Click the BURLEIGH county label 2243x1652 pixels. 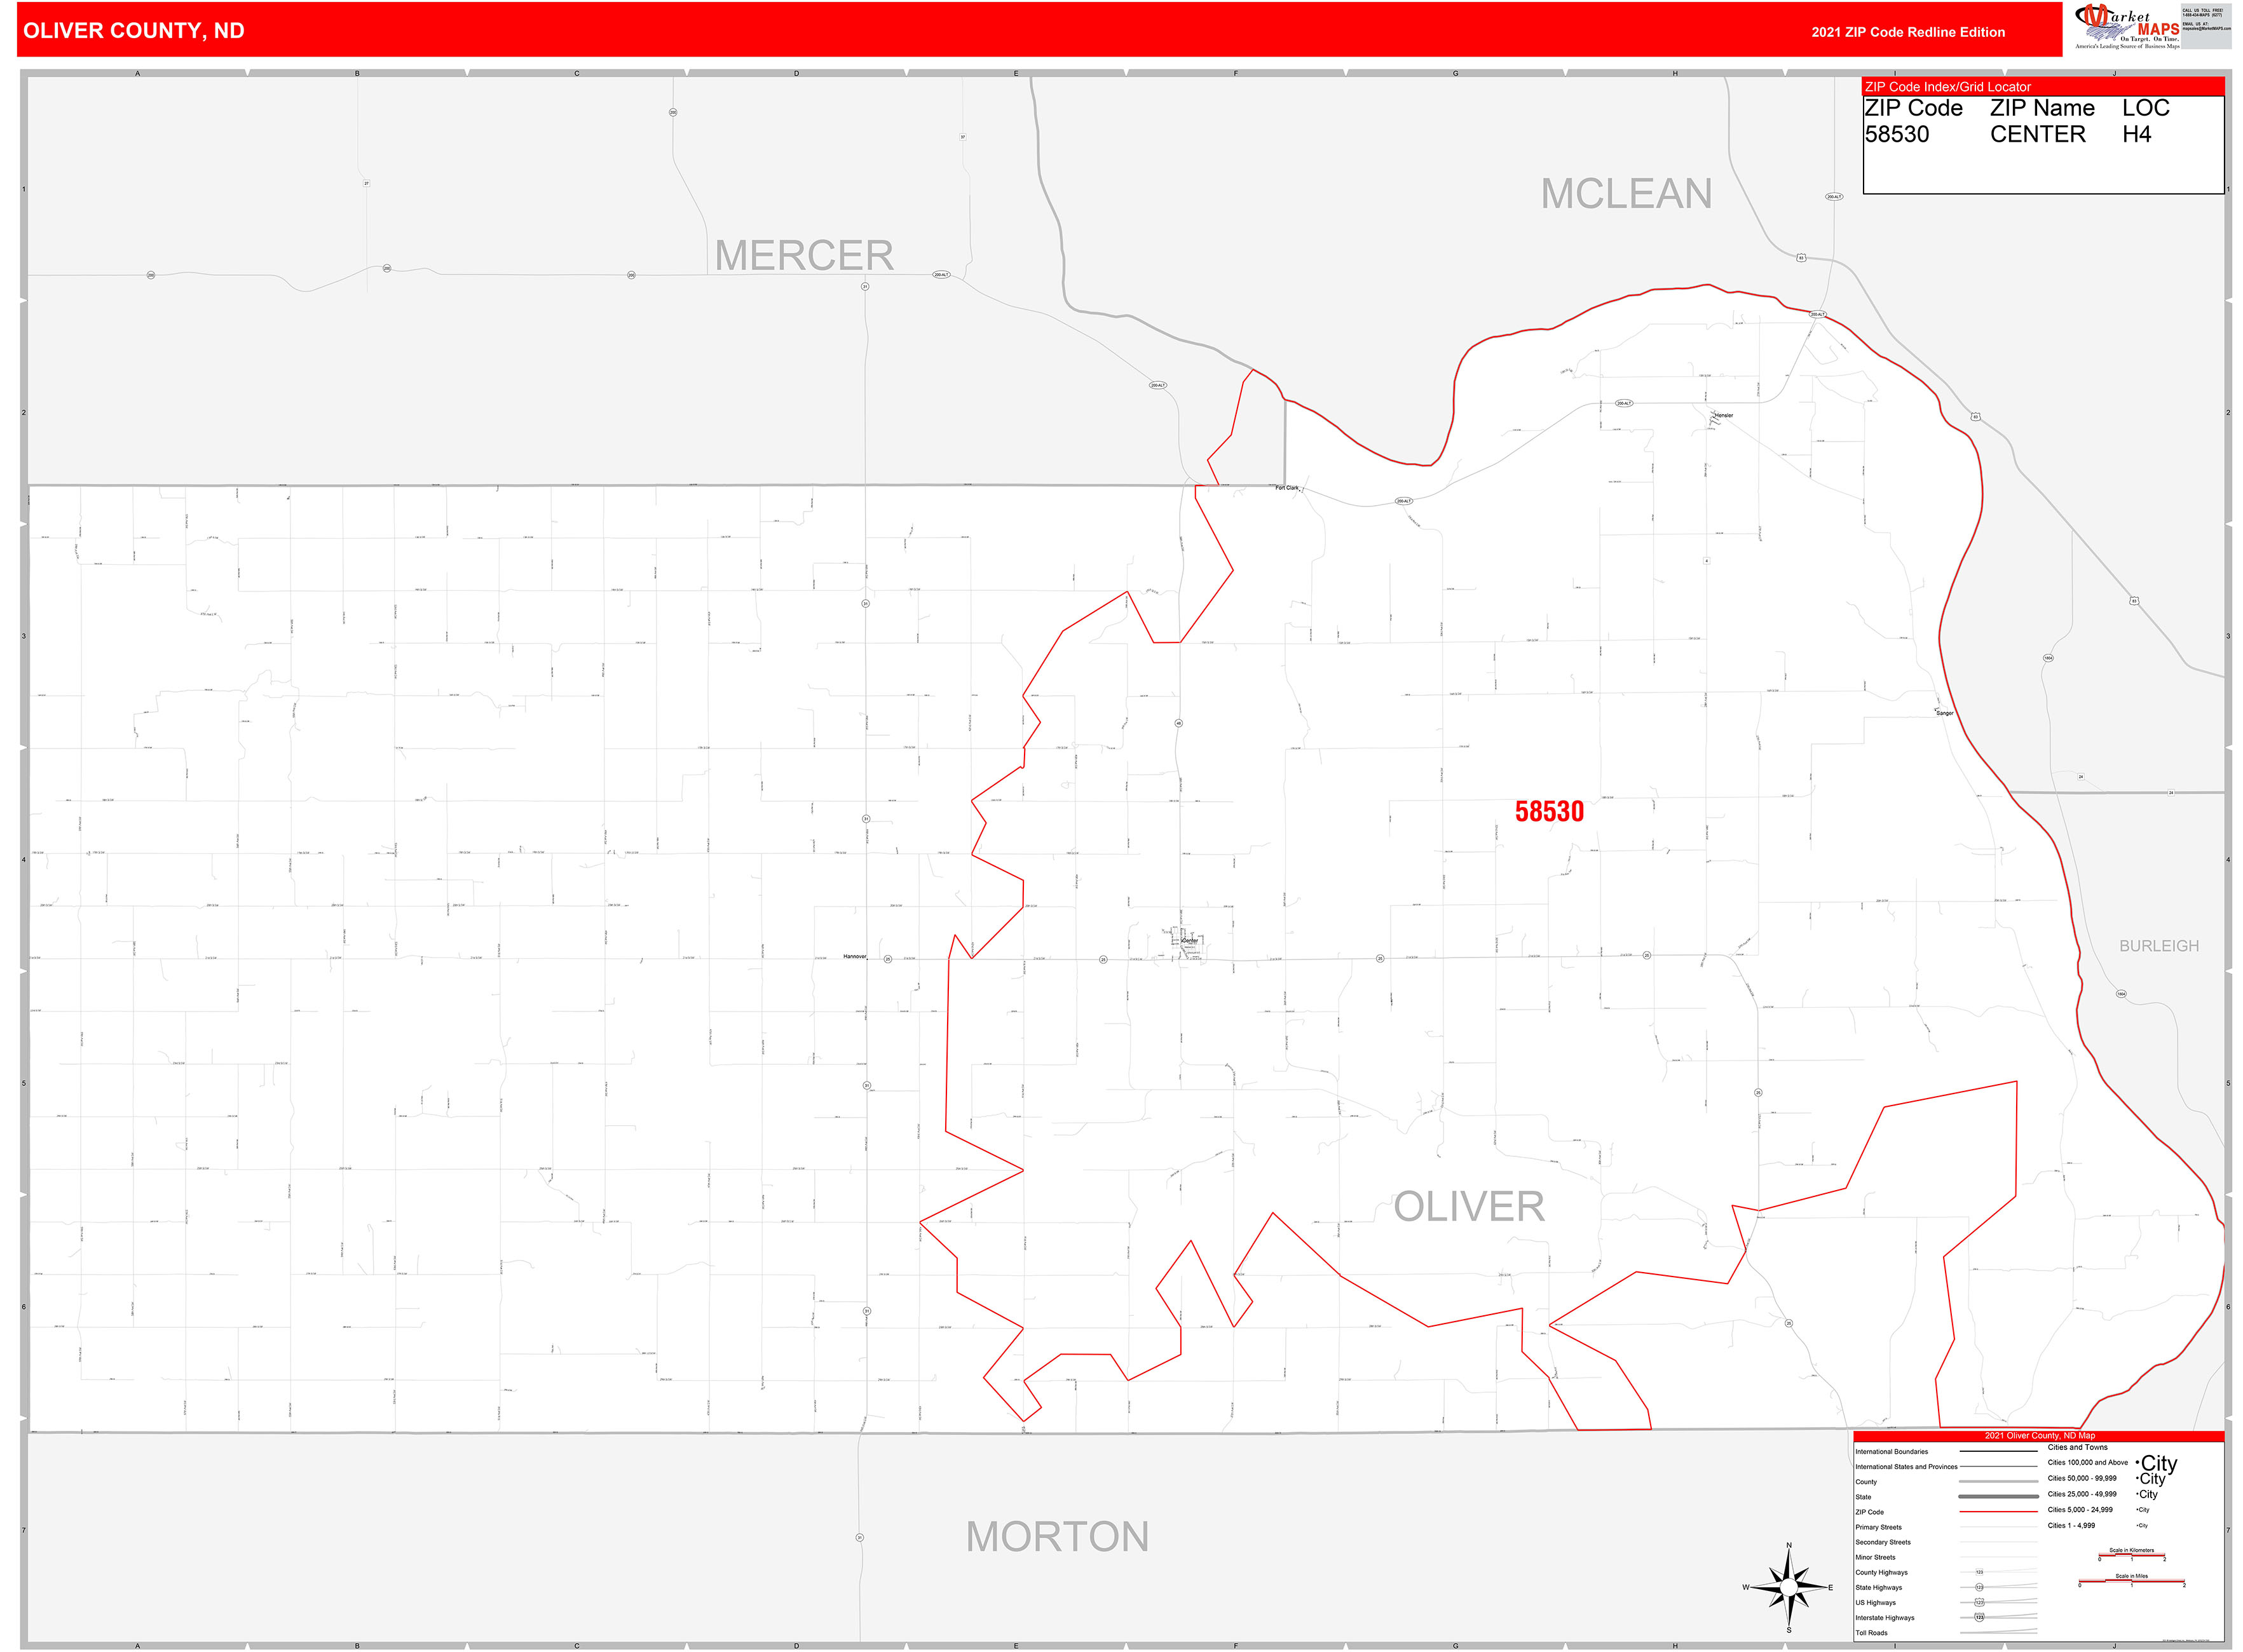[x=2158, y=946]
